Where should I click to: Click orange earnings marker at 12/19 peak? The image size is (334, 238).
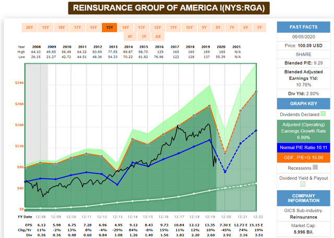[x=209, y=106]
